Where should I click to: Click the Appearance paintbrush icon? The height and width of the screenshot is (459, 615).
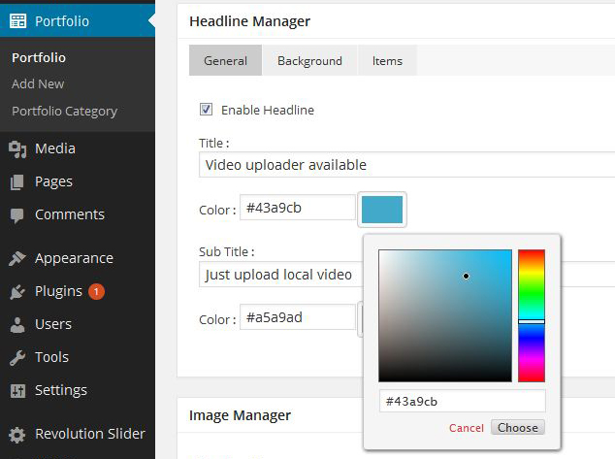click(x=17, y=258)
